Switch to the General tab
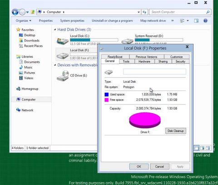Screen dimensions: 218x185 (110, 61)
